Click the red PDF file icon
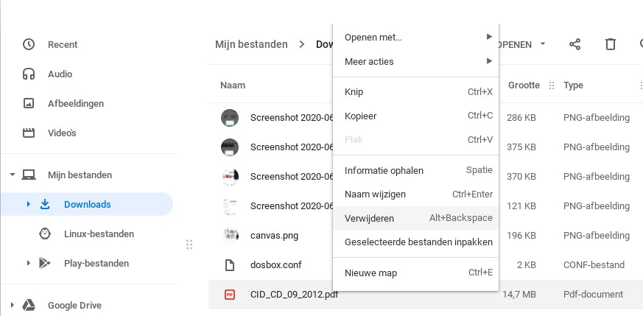 [x=230, y=295]
